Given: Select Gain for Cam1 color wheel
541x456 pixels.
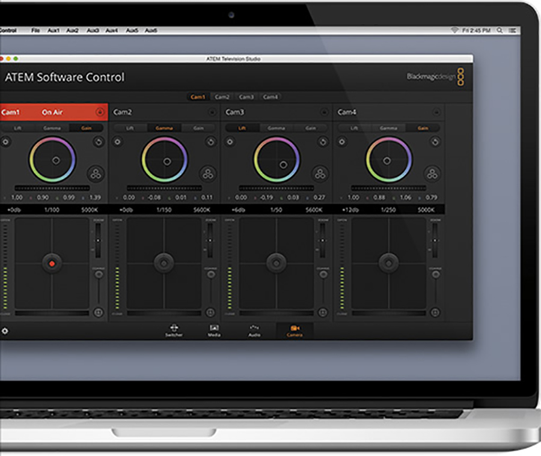Looking at the screenshot, I should click(x=86, y=128).
